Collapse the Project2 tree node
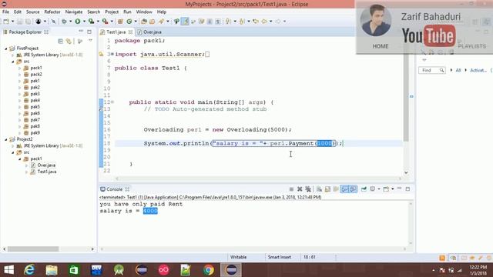 point(5,139)
